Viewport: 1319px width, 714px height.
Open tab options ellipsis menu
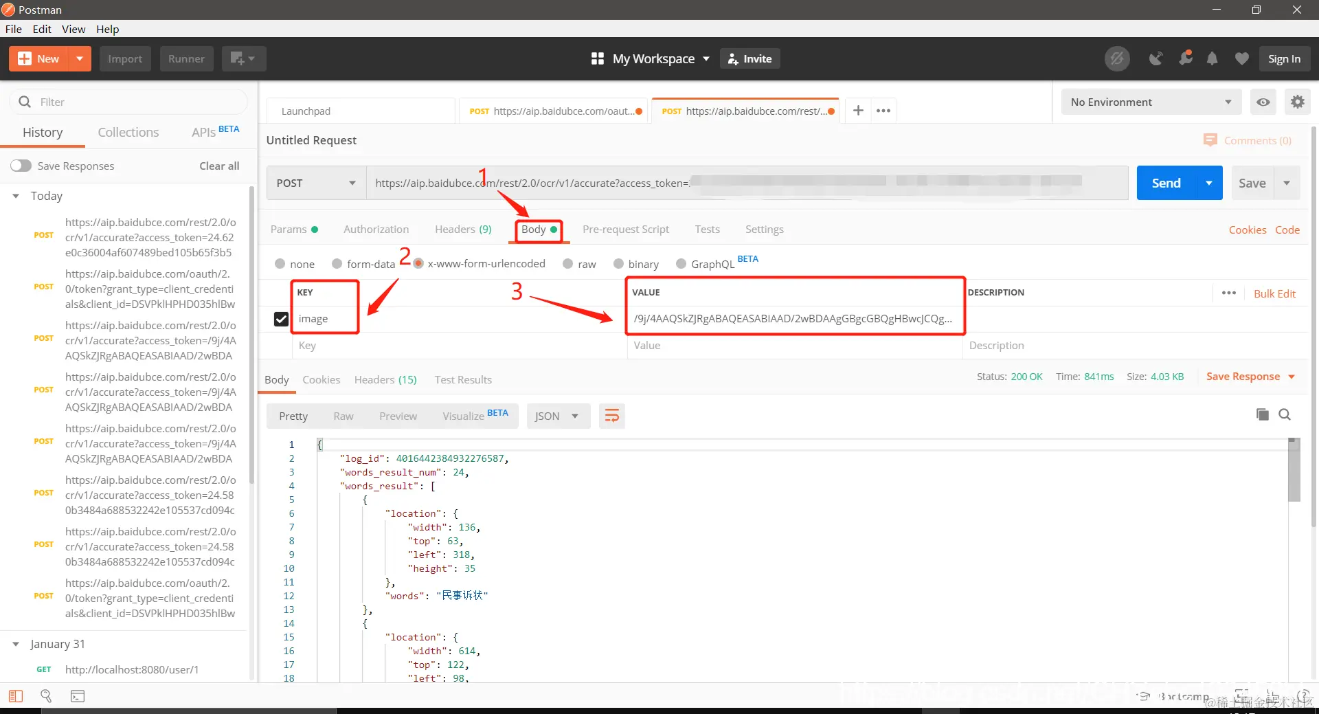pyautogui.click(x=883, y=111)
